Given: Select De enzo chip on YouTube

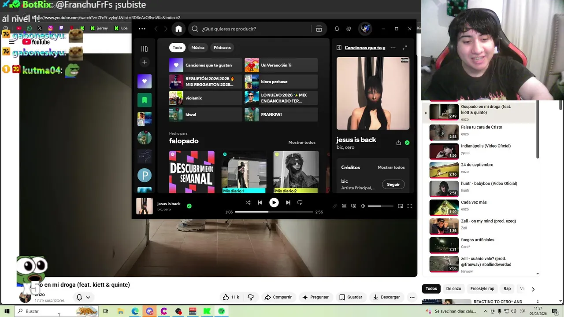Looking at the screenshot, I should (453, 289).
